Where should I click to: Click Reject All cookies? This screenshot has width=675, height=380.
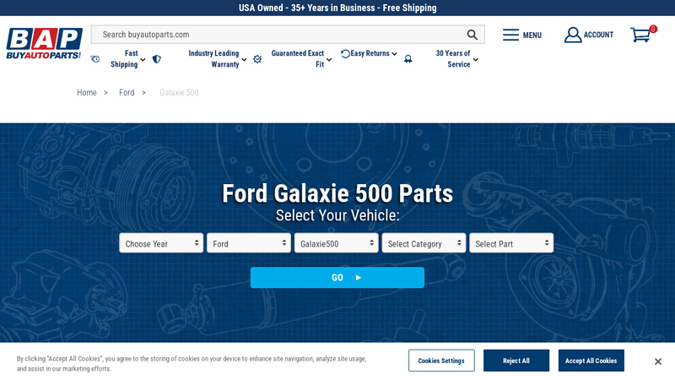pyautogui.click(x=516, y=361)
